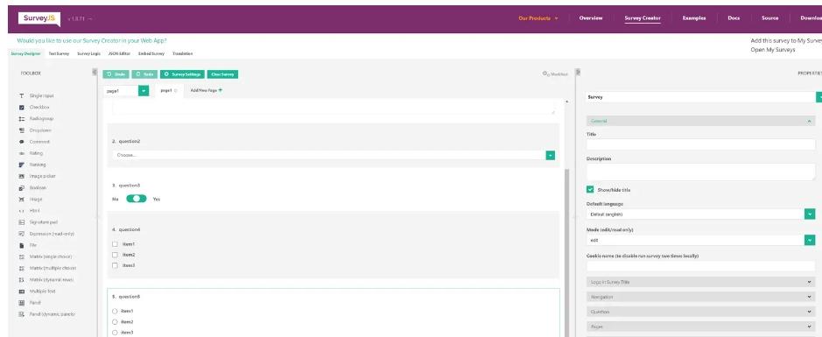Collapse the toolbox panel with the arrow

point(95,73)
